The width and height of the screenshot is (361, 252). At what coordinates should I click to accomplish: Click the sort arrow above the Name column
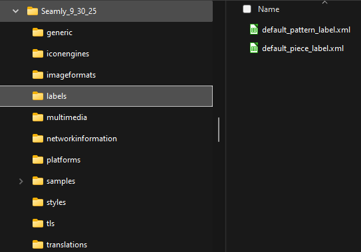point(324,2)
